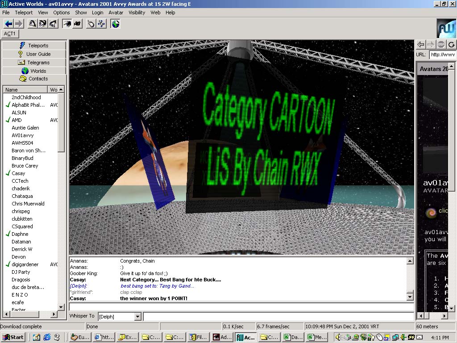Switch to first person eye view
The width and height of the screenshot is (457, 343).
click(67, 24)
